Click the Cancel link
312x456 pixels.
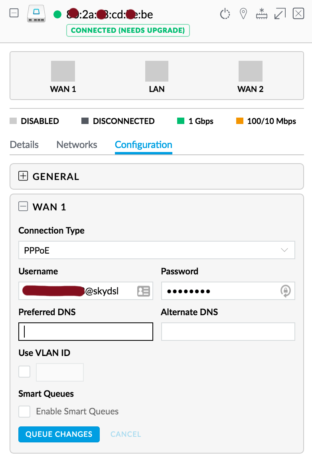tap(126, 434)
